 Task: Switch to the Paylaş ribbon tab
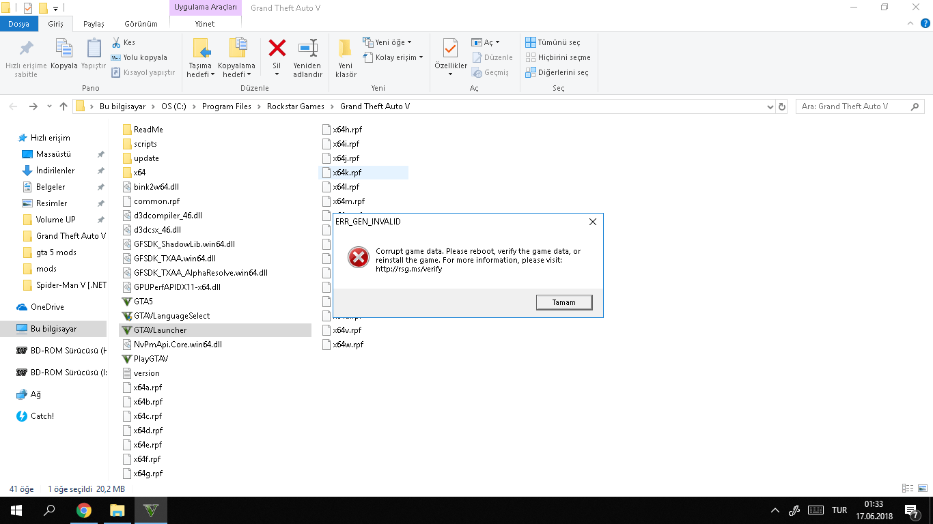94,24
